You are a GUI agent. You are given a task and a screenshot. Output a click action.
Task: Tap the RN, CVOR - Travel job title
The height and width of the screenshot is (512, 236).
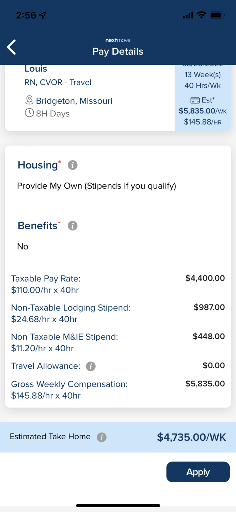click(x=58, y=82)
